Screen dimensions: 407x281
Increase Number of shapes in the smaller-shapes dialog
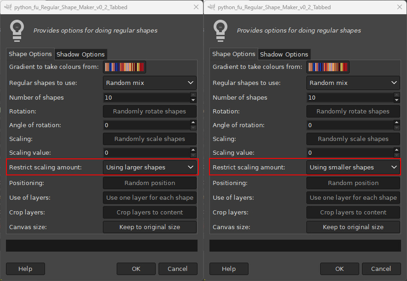click(396, 95)
